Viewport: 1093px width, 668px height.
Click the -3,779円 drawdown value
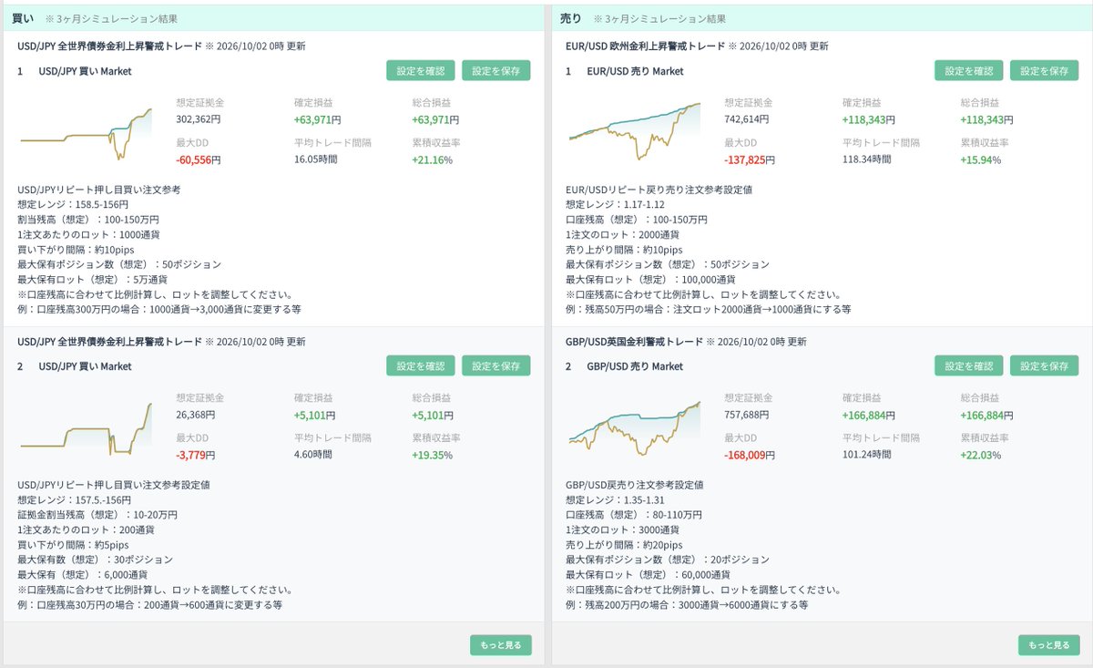(x=196, y=455)
